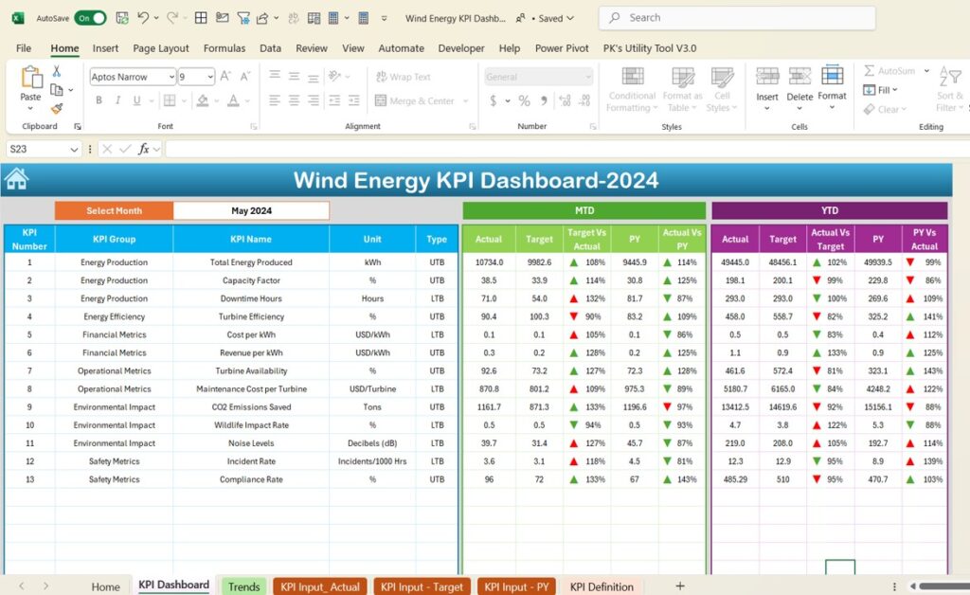Click the Increase Font Size icon
This screenshot has width=970, height=595.
click(x=225, y=76)
